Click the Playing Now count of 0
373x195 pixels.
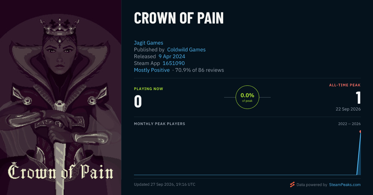(x=138, y=102)
